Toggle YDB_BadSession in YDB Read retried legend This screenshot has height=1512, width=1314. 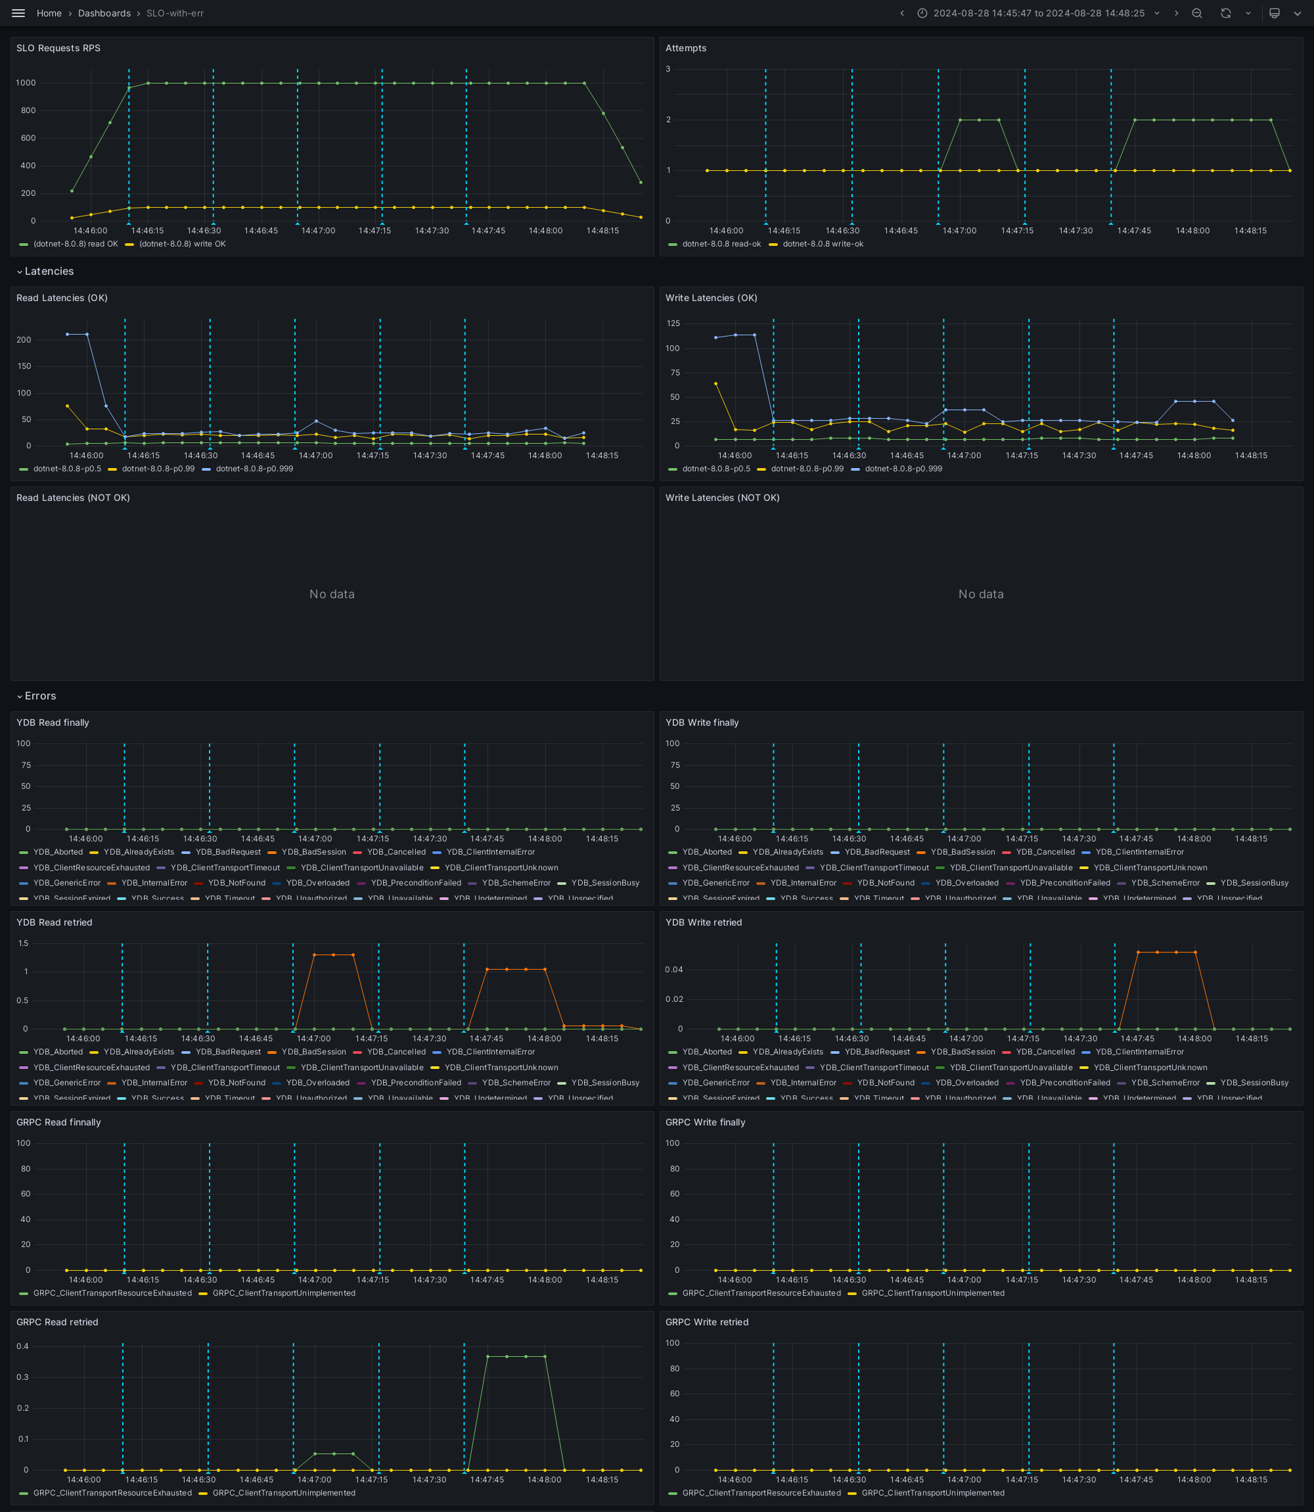click(314, 1052)
